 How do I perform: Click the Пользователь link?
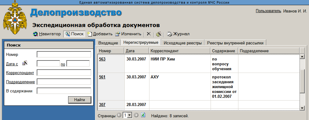[268, 11]
